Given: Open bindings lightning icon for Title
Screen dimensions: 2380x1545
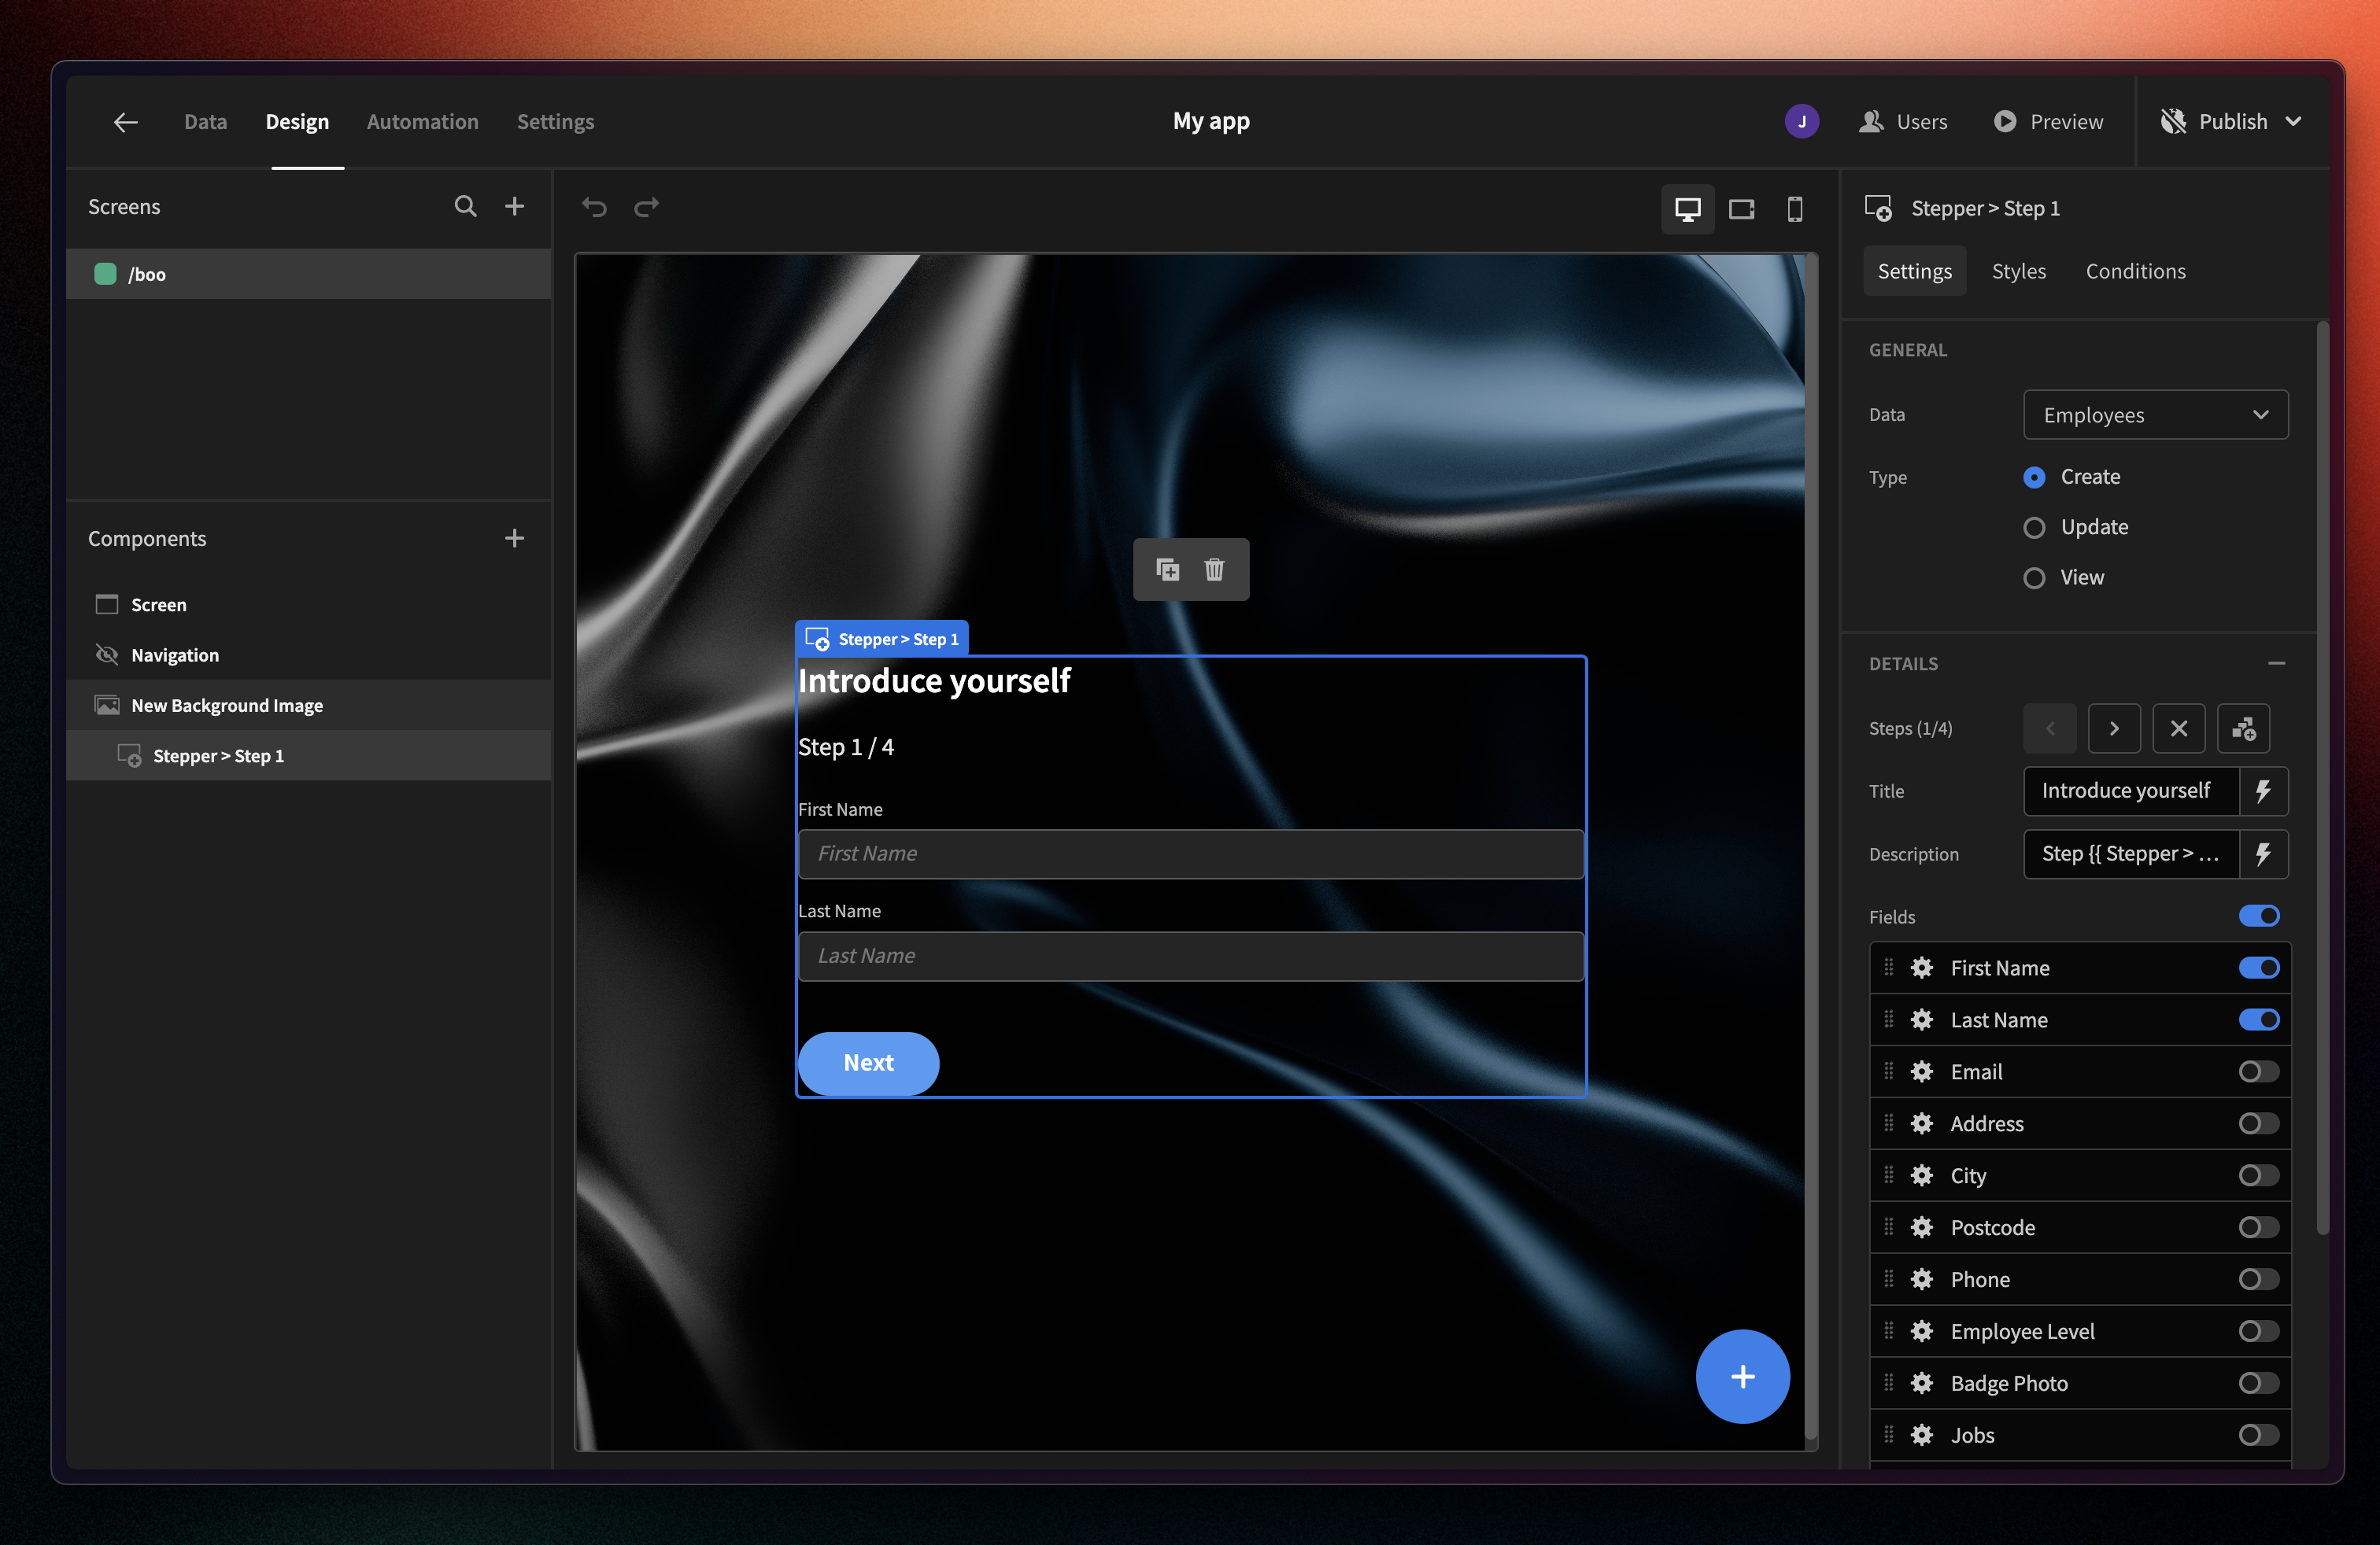Looking at the screenshot, I should (2263, 791).
